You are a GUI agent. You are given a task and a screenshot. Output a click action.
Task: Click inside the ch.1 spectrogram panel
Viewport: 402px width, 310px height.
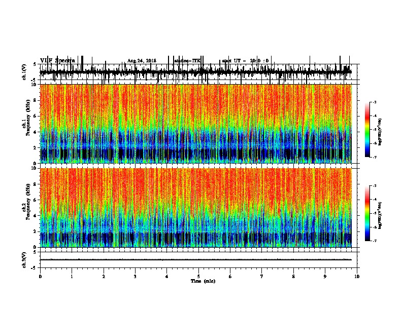point(196,124)
